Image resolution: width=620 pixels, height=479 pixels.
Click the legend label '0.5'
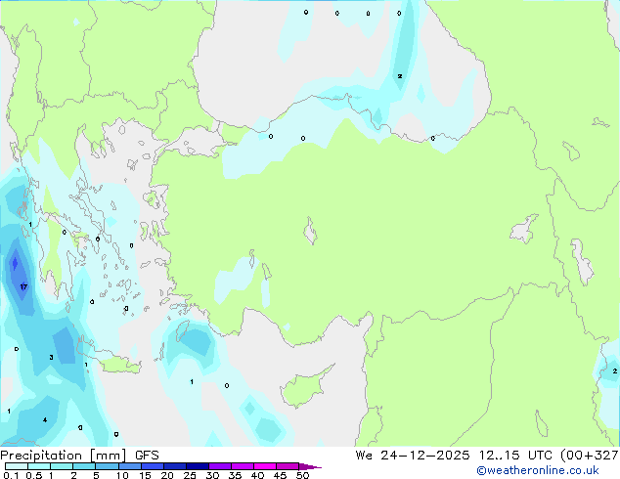pos(34,475)
